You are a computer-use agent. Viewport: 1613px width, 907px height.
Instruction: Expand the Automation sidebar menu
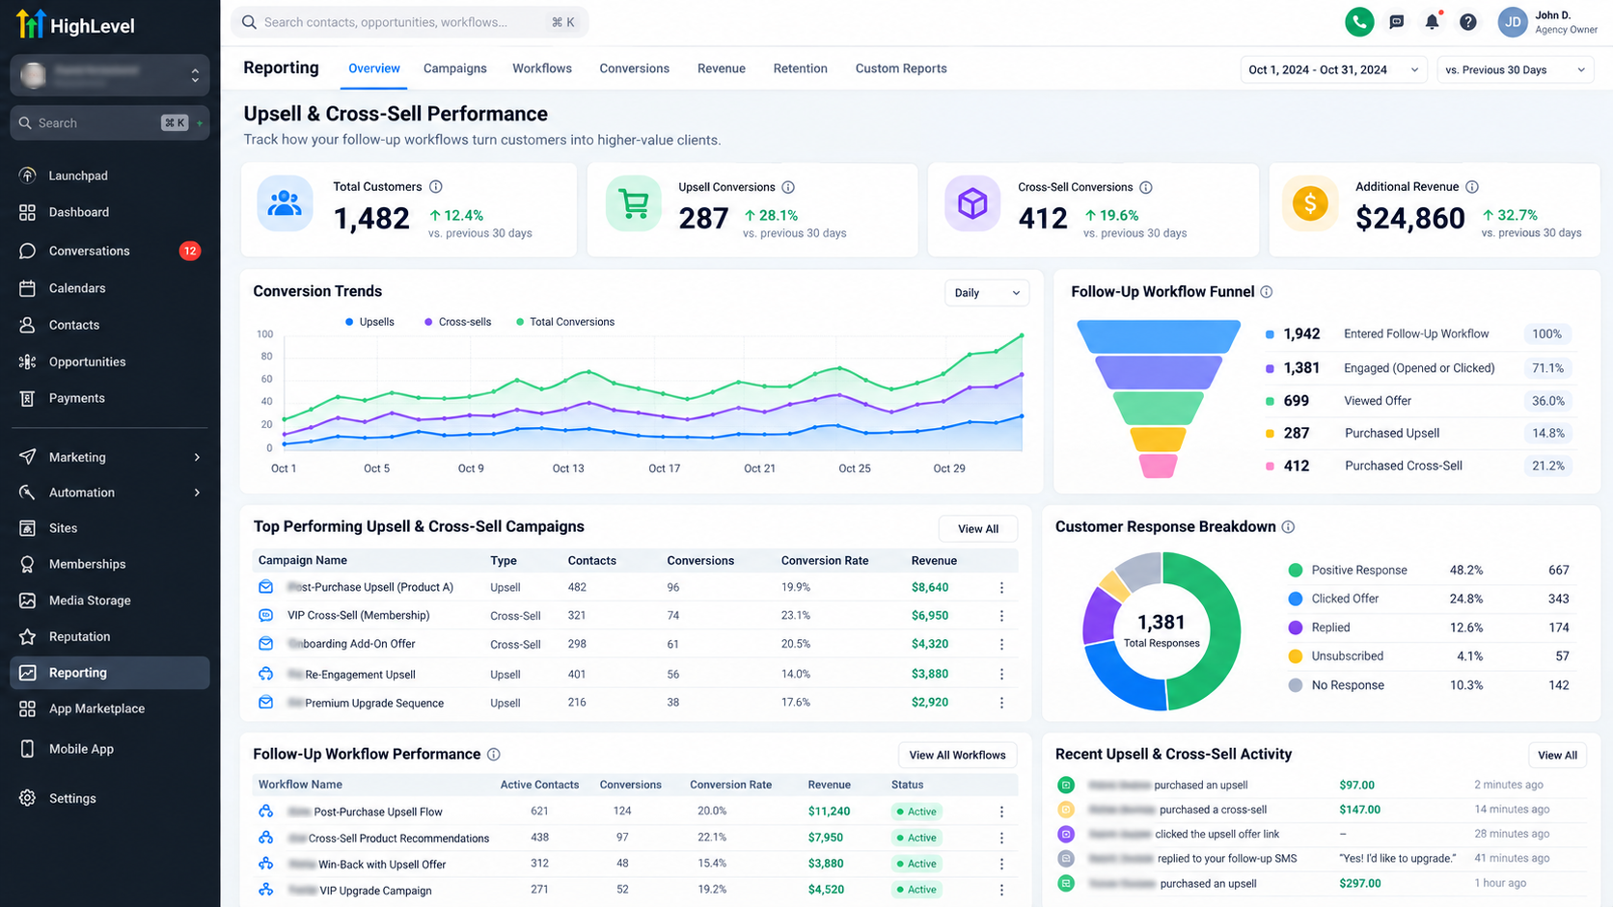click(110, 493)
